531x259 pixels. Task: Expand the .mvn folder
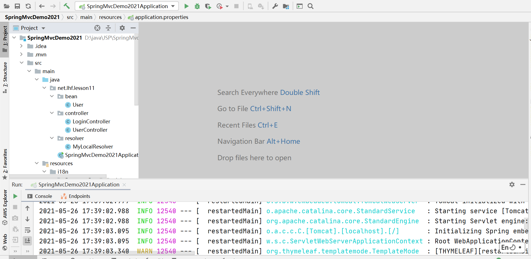(22, 54)
